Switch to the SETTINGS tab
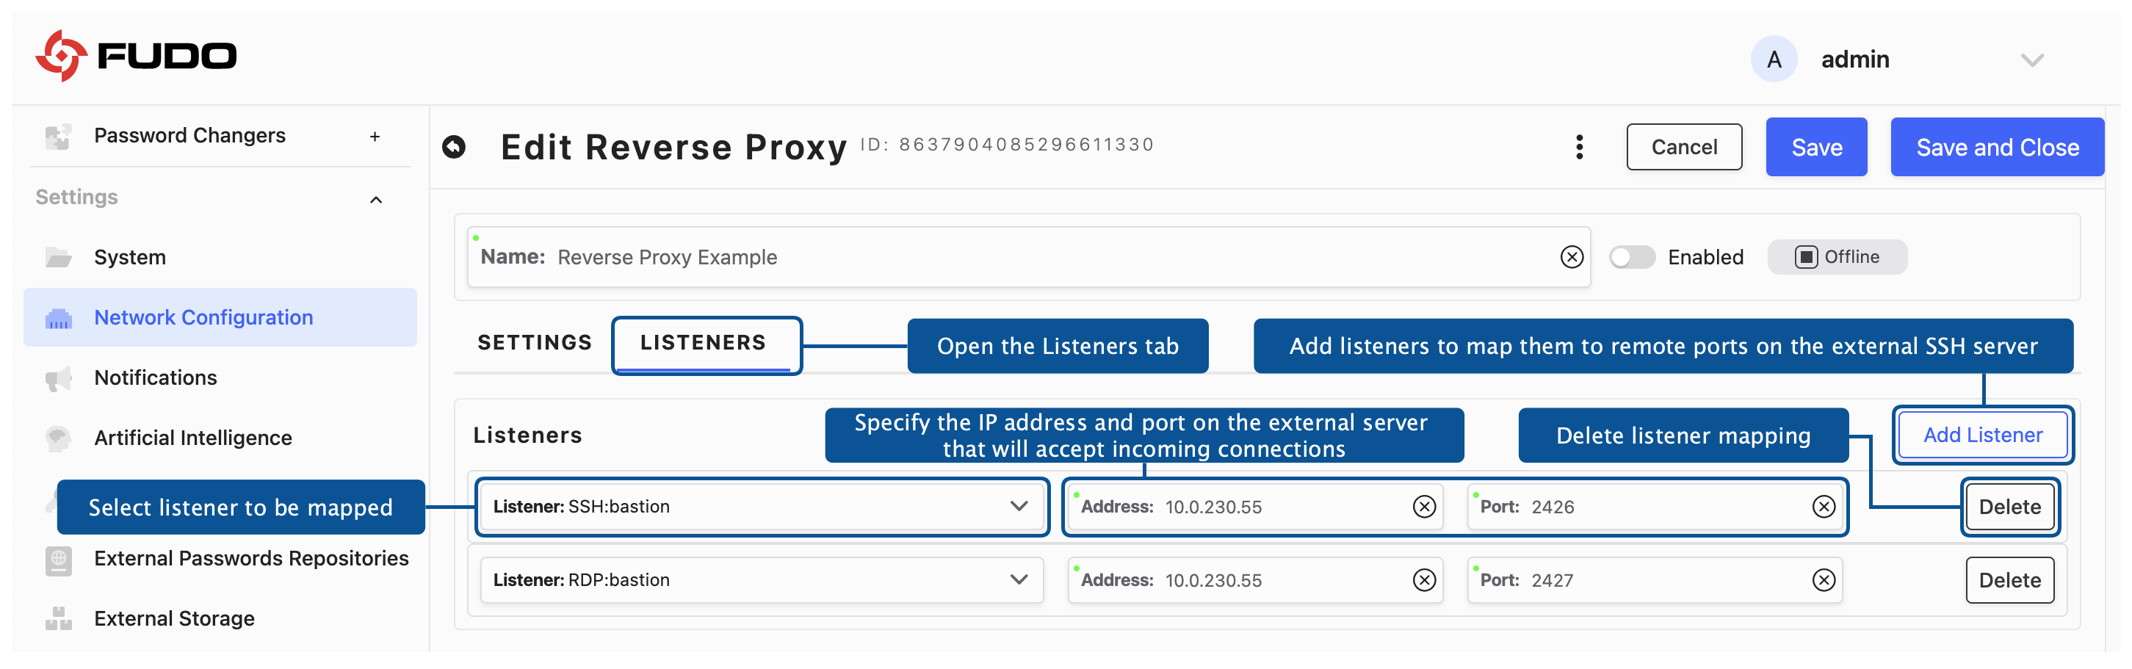The image size is (2132, 669). 534,342
